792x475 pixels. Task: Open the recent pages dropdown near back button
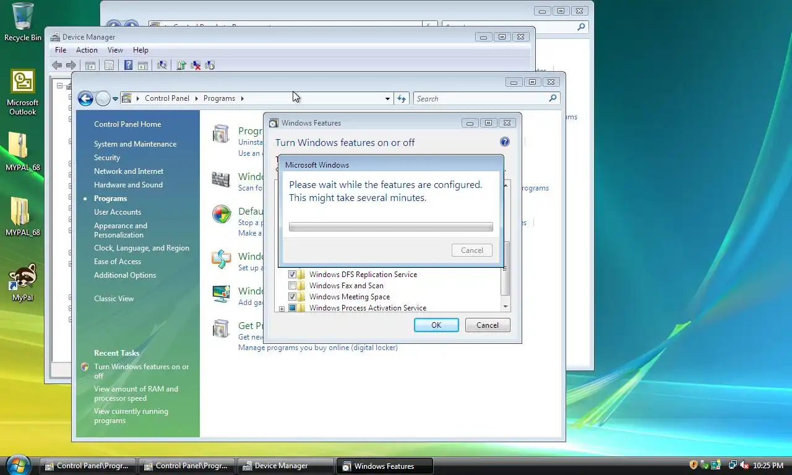(x=115, y=98)
